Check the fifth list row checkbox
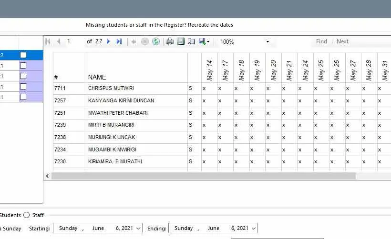391x239 pixels. tap(23, 97)
